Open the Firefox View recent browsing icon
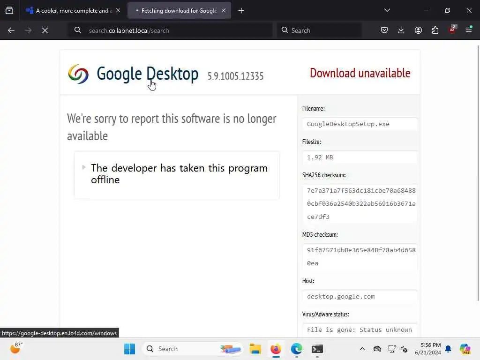The width and height of the screenshot is (480, 360). click(x=9, y=11)
